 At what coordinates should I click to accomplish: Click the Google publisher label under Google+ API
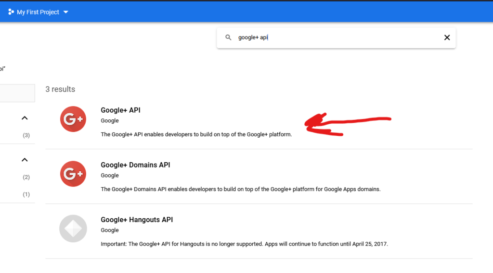pos(110,121)
